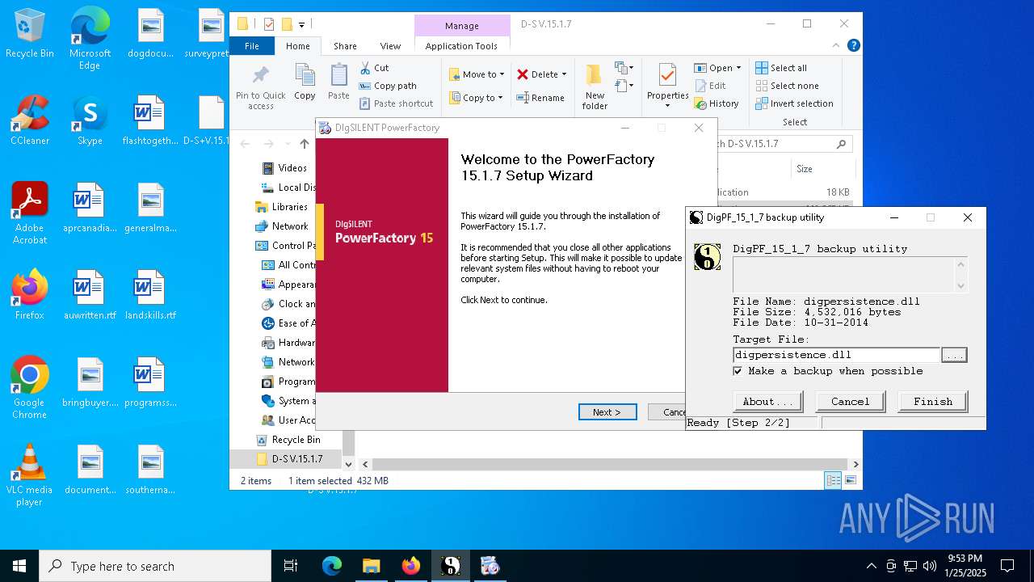Click Copy path in the ribbon
Screen dimensions: 1034x582
(x=388, y=86)
